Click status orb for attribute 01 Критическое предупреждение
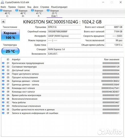This screenshot has height=138, width=125. pyautogui.click(x=3, y=63)
